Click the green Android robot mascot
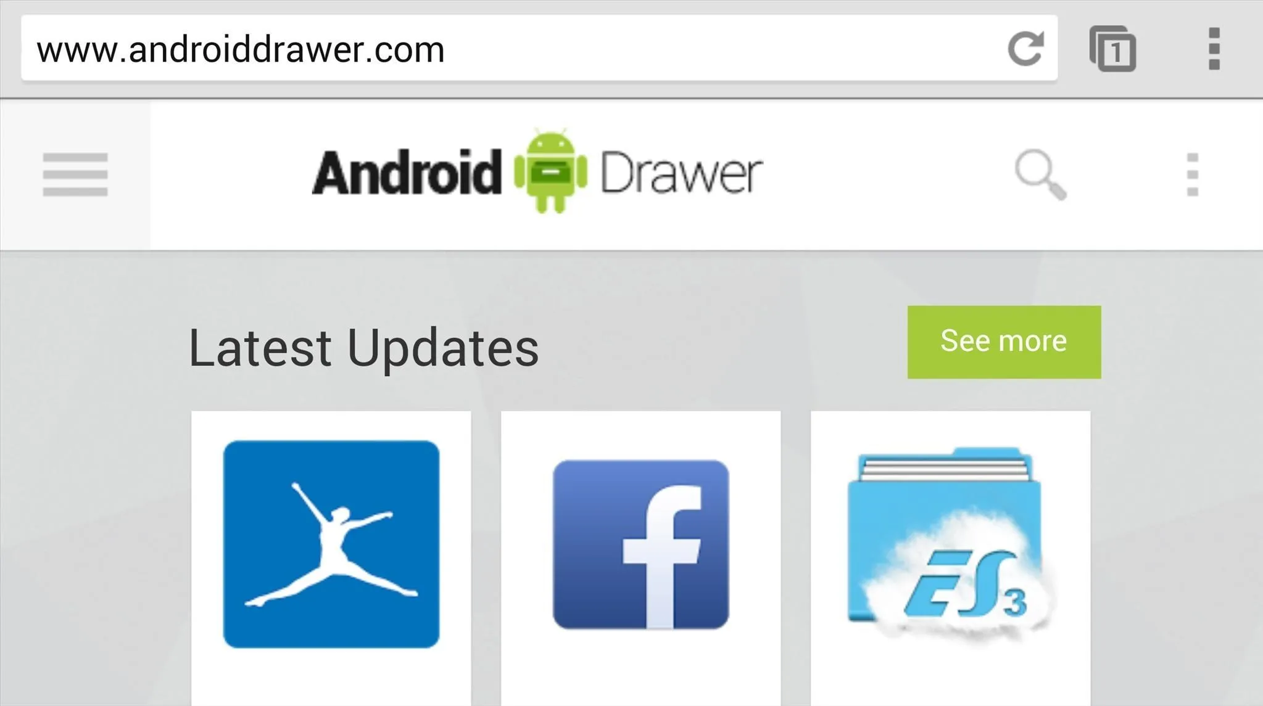 (550, 171)
